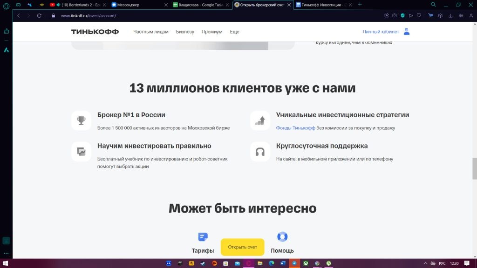The width and height of the screenshot is (477, 268).
Task: Open Epic Games Launcher from the taskbar
Action: click(x=180, y=263)
